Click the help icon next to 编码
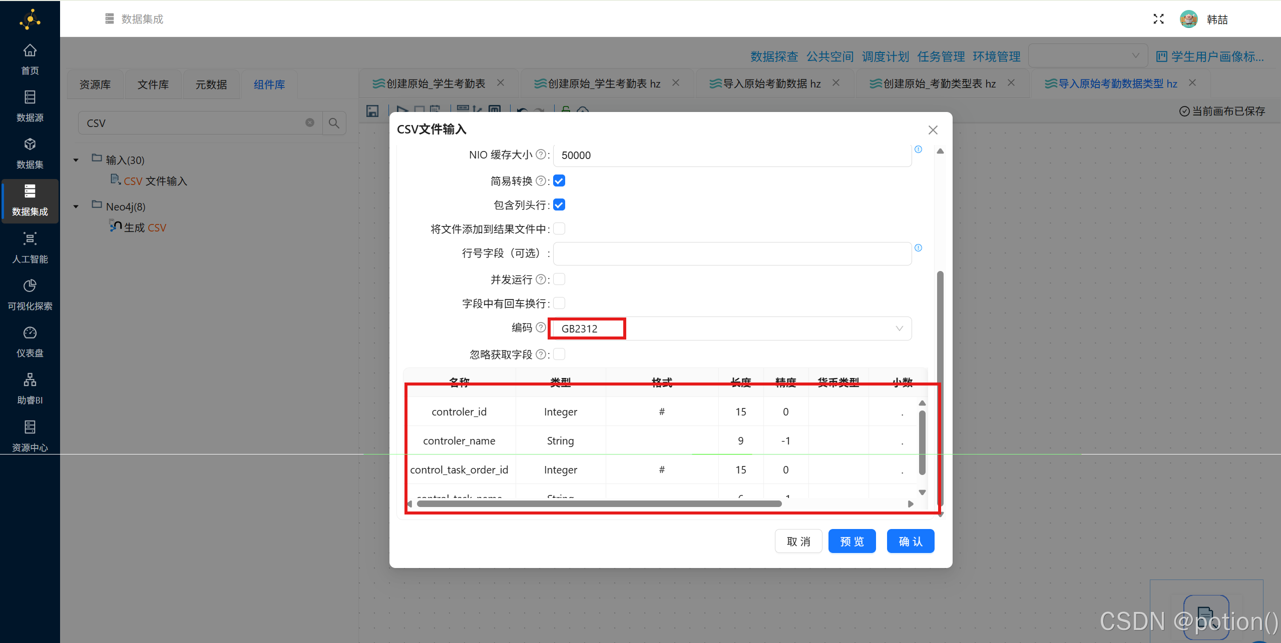The image size is (1281, 643). coord(541,327)
